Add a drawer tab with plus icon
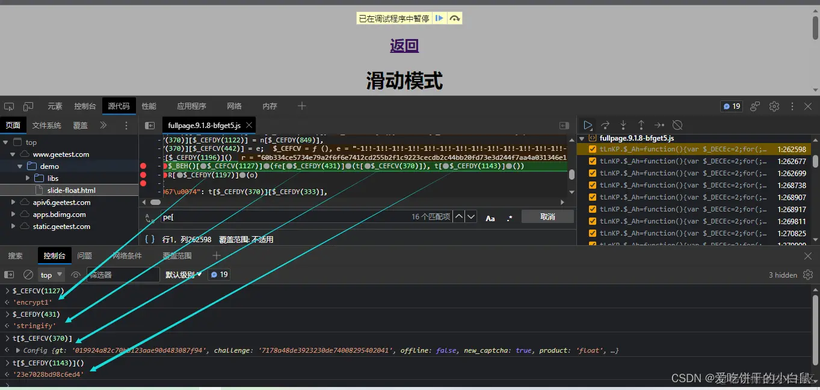The width and height of the screenshot is (820, 390). (x=217, y=255)
